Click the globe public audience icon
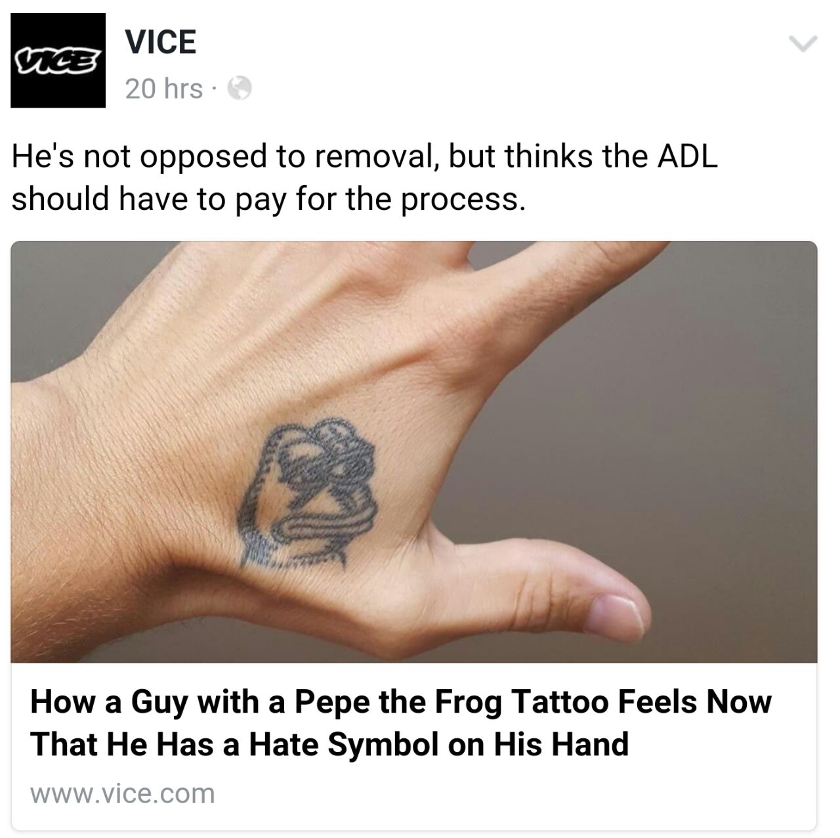The width and height of the screenshot is (840, 838). (239, 89)
